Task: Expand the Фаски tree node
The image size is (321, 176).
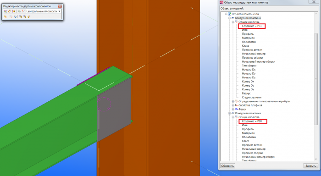Action: point(233,109)
